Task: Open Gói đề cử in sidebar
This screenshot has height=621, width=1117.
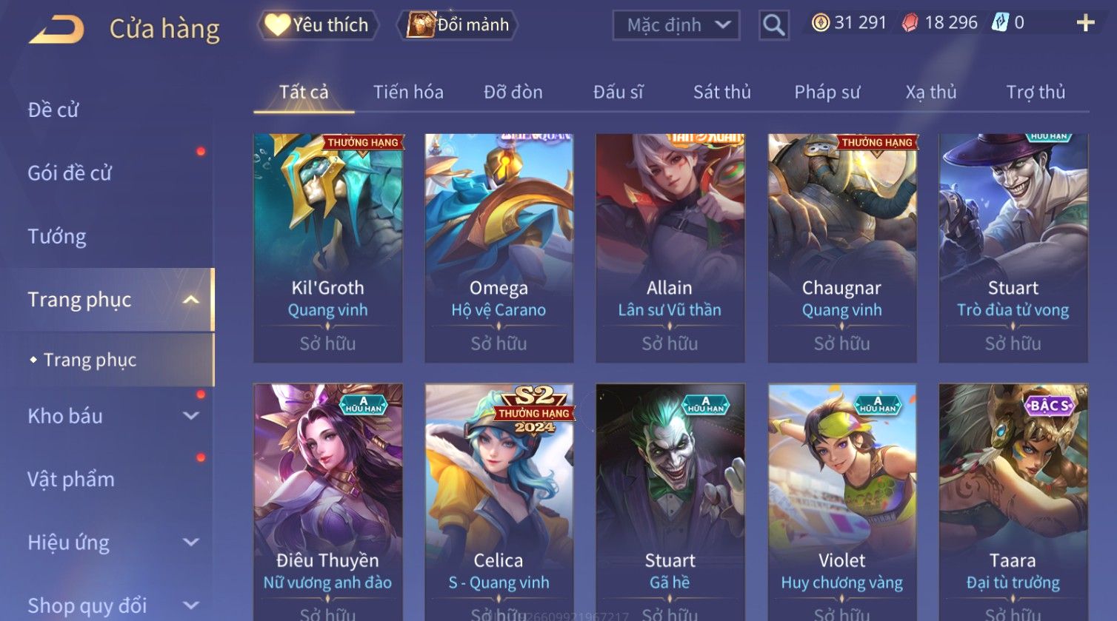Action: (x=70, y=173)
